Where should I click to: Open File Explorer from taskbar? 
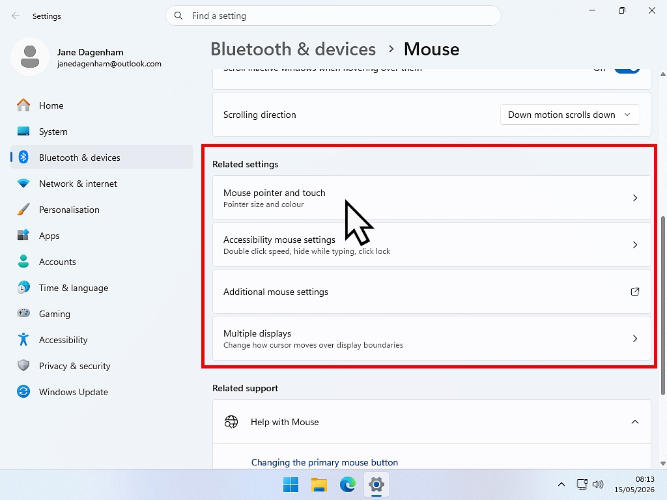(x=319, y=484)
